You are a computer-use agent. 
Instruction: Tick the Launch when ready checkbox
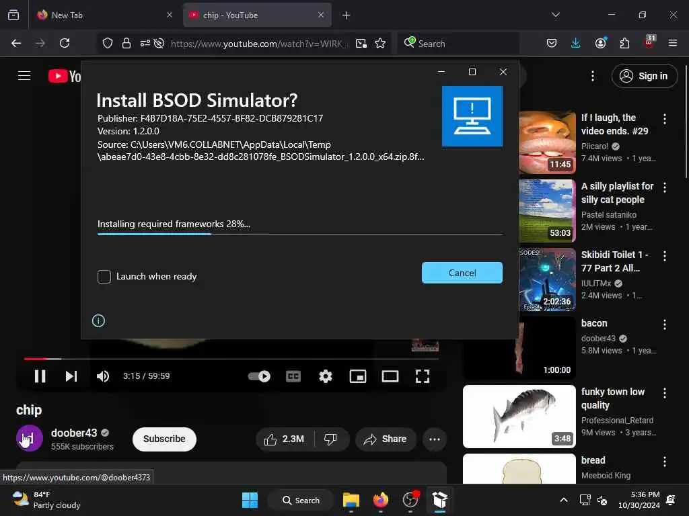click(x=104, y=276)
